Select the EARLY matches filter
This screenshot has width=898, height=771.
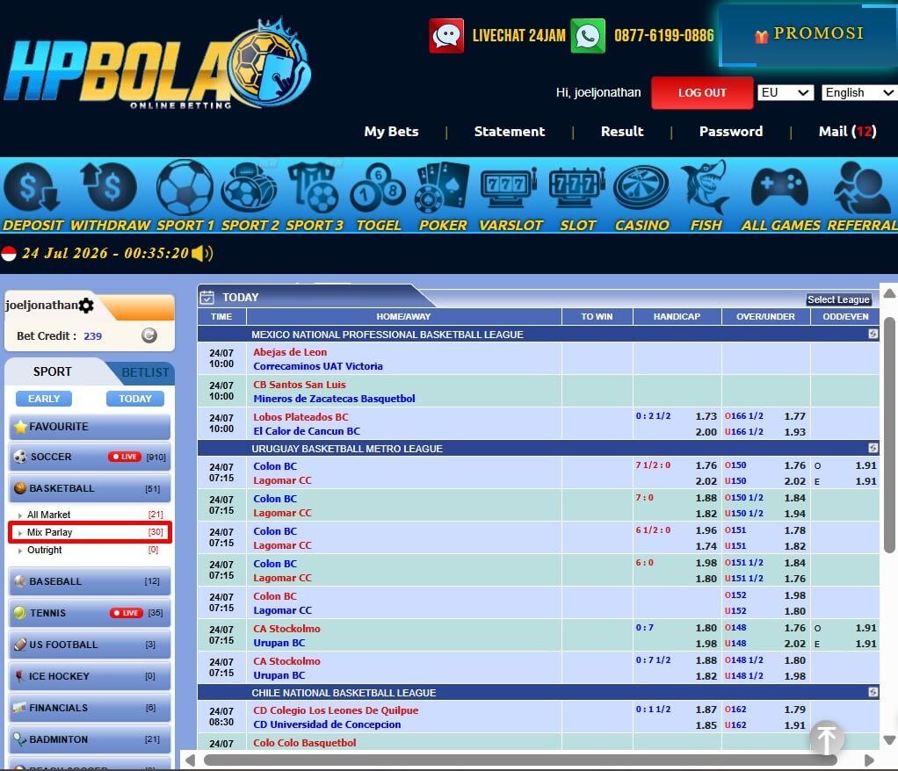(44, 399)
